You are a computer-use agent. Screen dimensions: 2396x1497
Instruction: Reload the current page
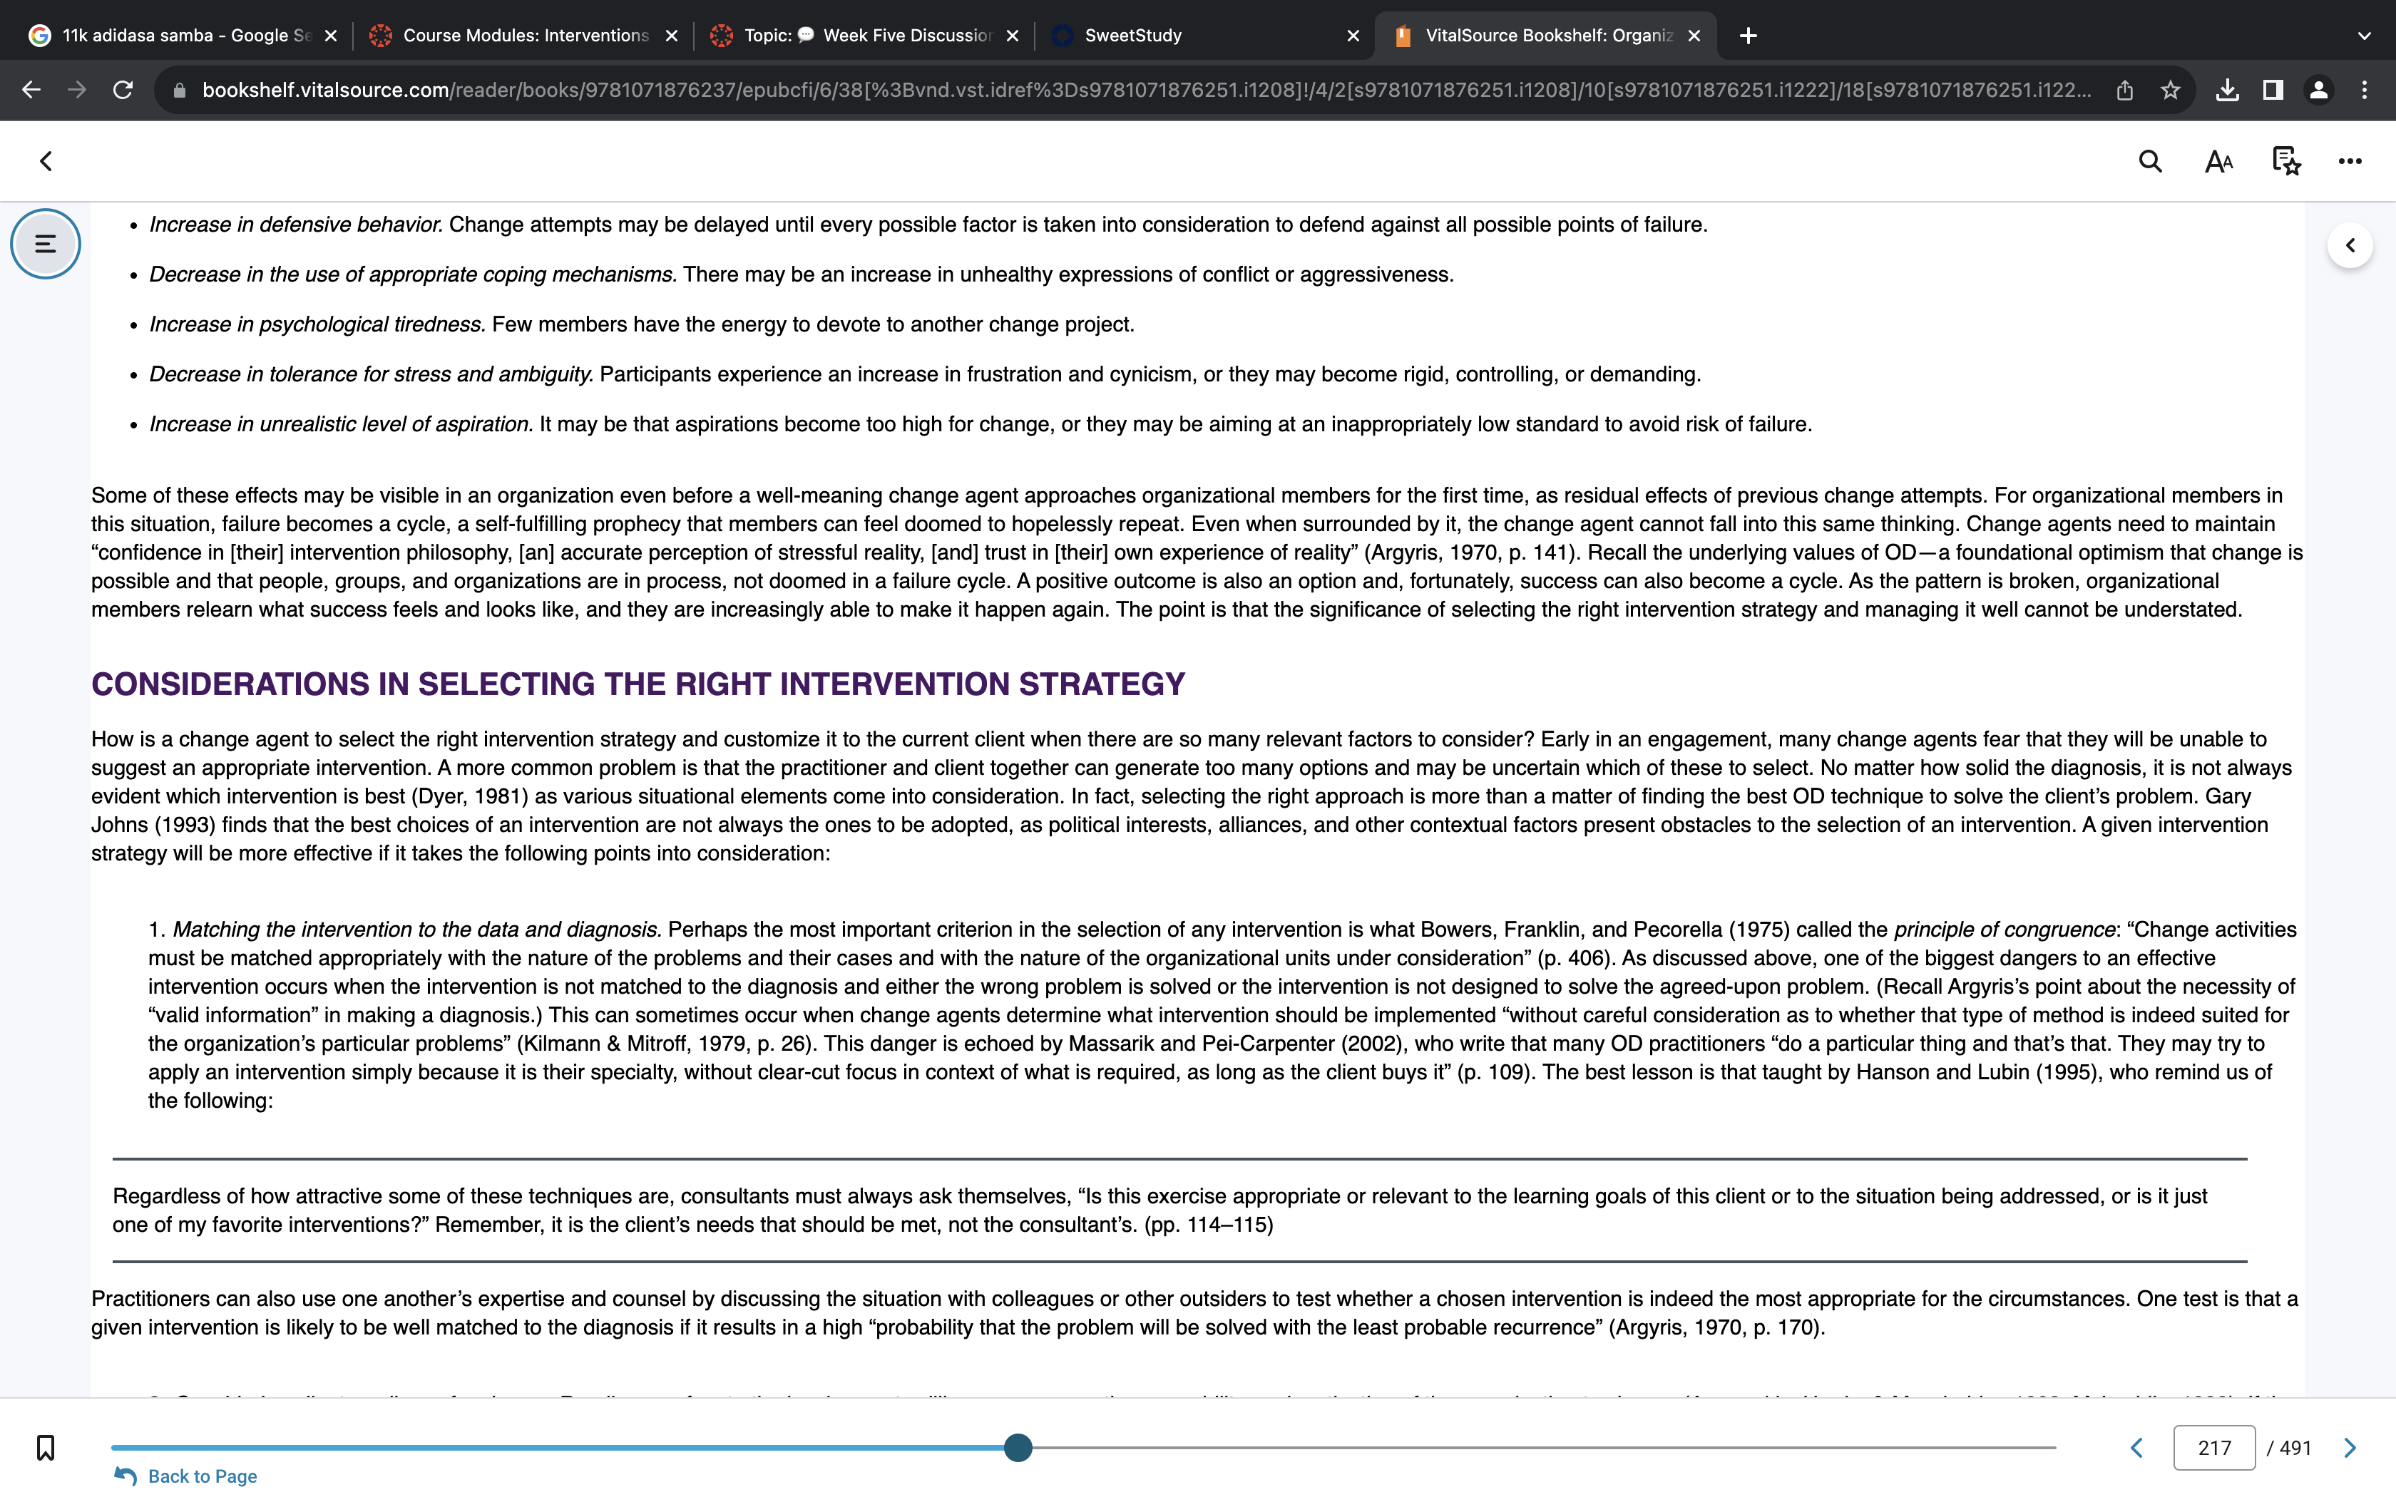[x=123, y=90]
